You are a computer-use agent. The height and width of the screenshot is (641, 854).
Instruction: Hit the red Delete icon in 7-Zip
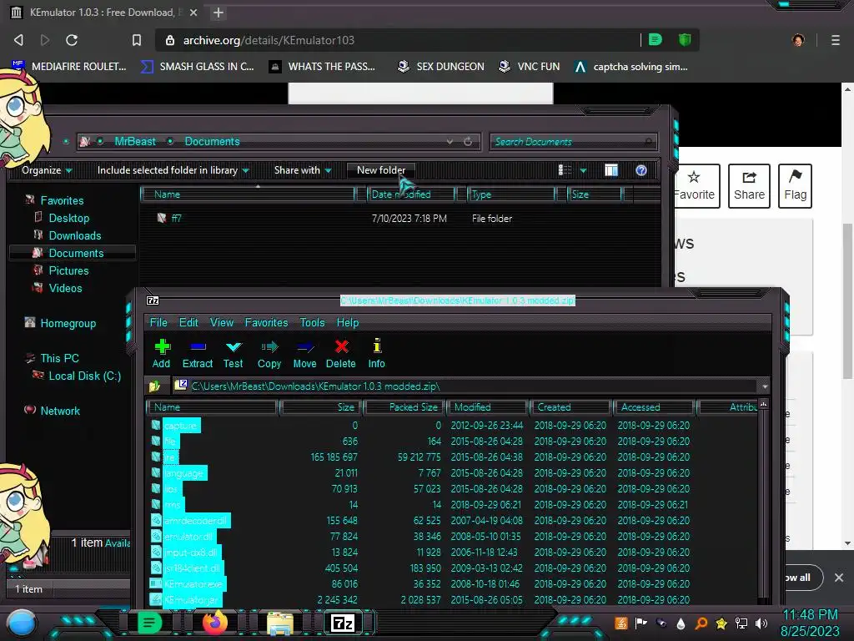tap(341, 354)
